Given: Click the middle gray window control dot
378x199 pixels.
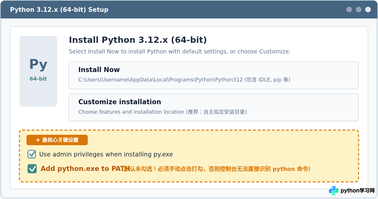Looking at the screenshot, I should click(x=359, y=9).
